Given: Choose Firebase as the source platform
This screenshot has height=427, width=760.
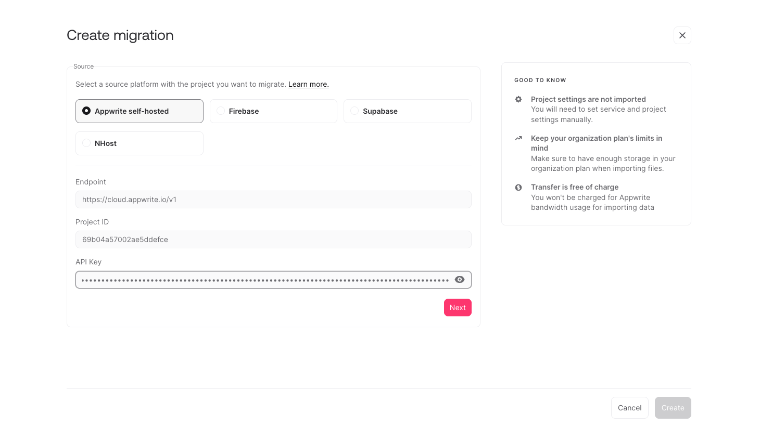Looking at the screenshot, I should (x=273, y=111).
